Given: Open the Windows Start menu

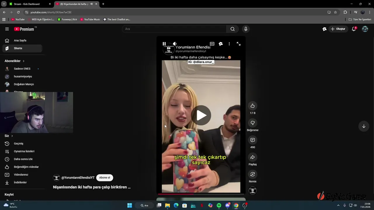Looking at the screenshot, I should pyautogui.click(x=130, y=205).
